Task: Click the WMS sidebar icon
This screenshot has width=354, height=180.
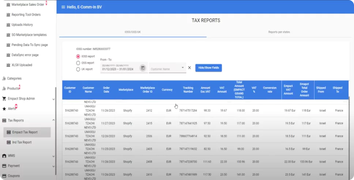Action: [x=4, y=156]
